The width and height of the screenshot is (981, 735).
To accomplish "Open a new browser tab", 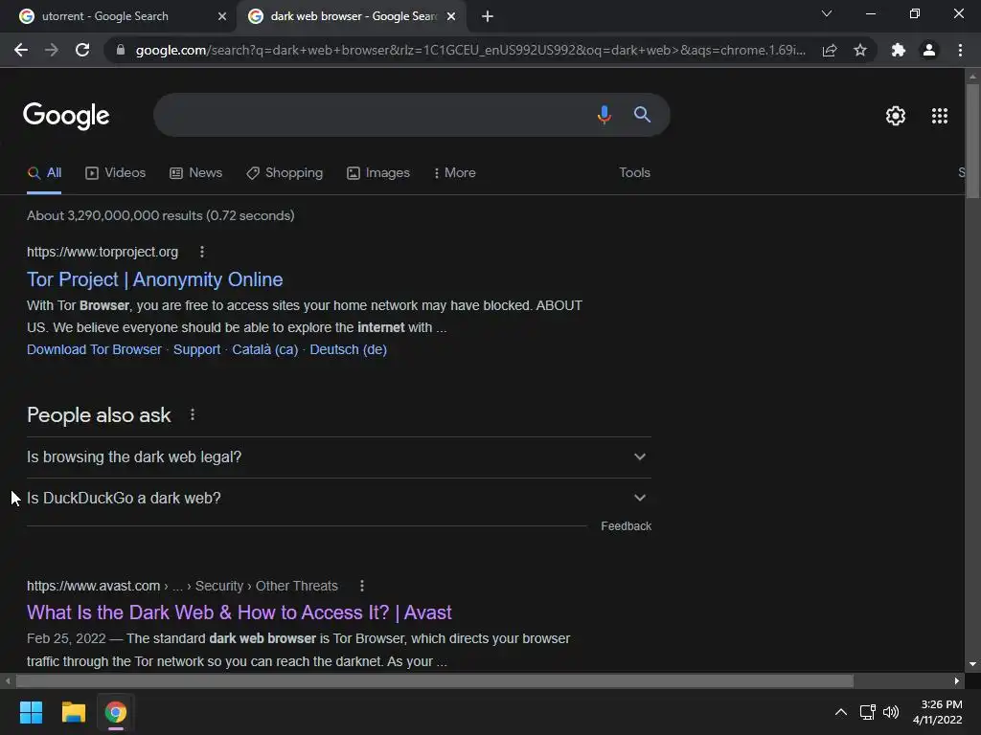I will (488, 16).
